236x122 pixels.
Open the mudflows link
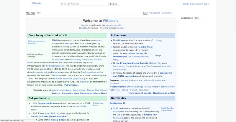(60, 60)
